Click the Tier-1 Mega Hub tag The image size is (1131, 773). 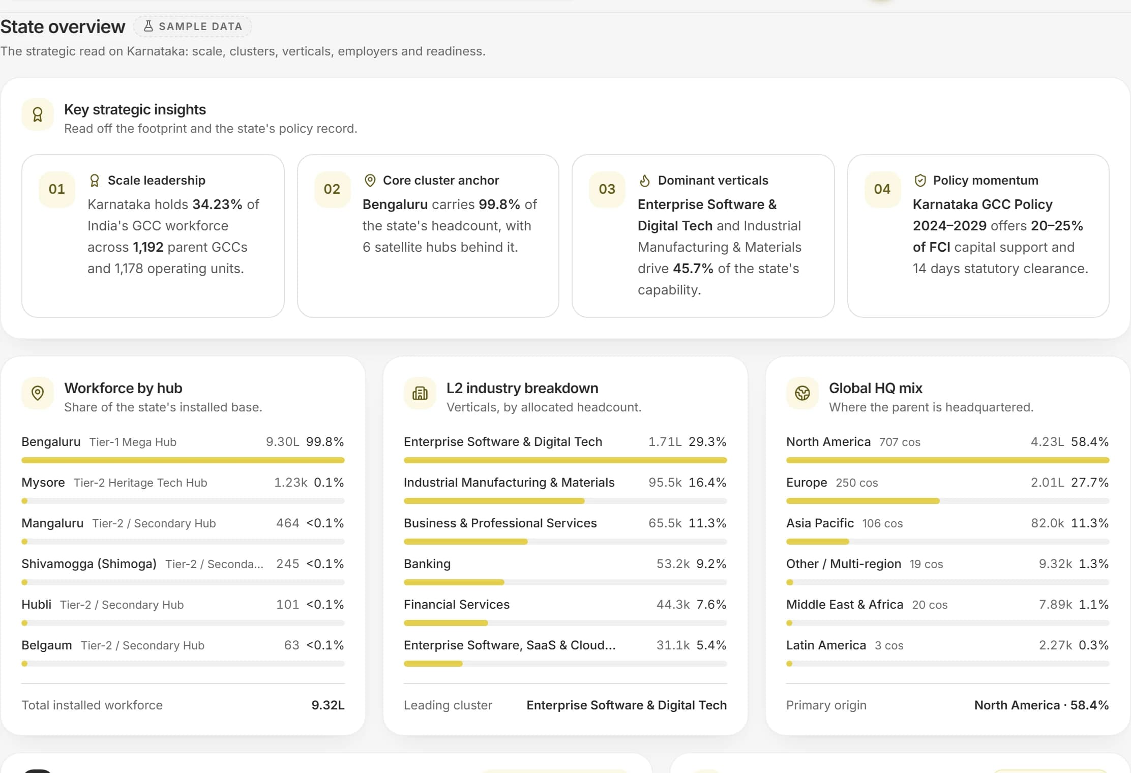[133, 442]
